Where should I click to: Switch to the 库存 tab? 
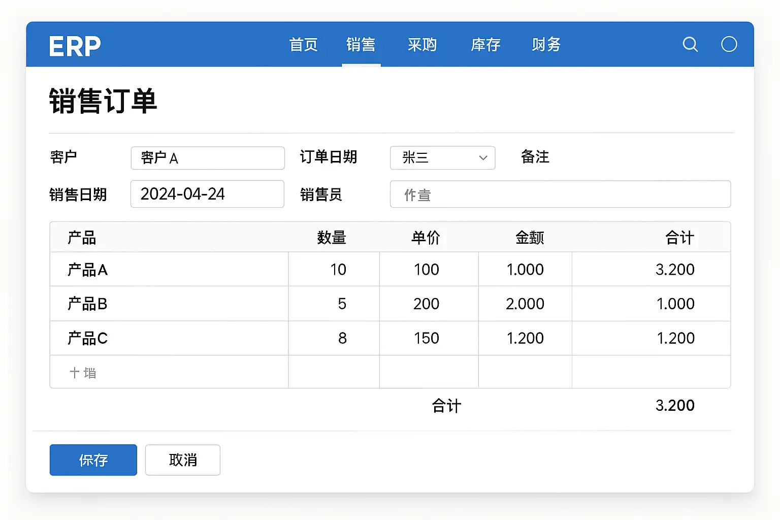point(485,45)
